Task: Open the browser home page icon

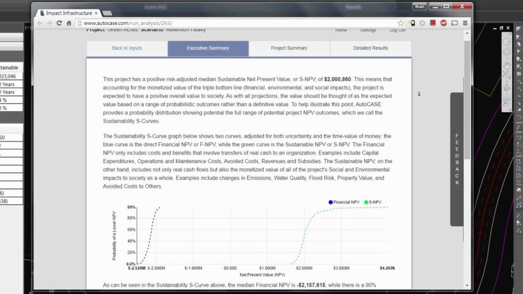Action: pos(69,23)
